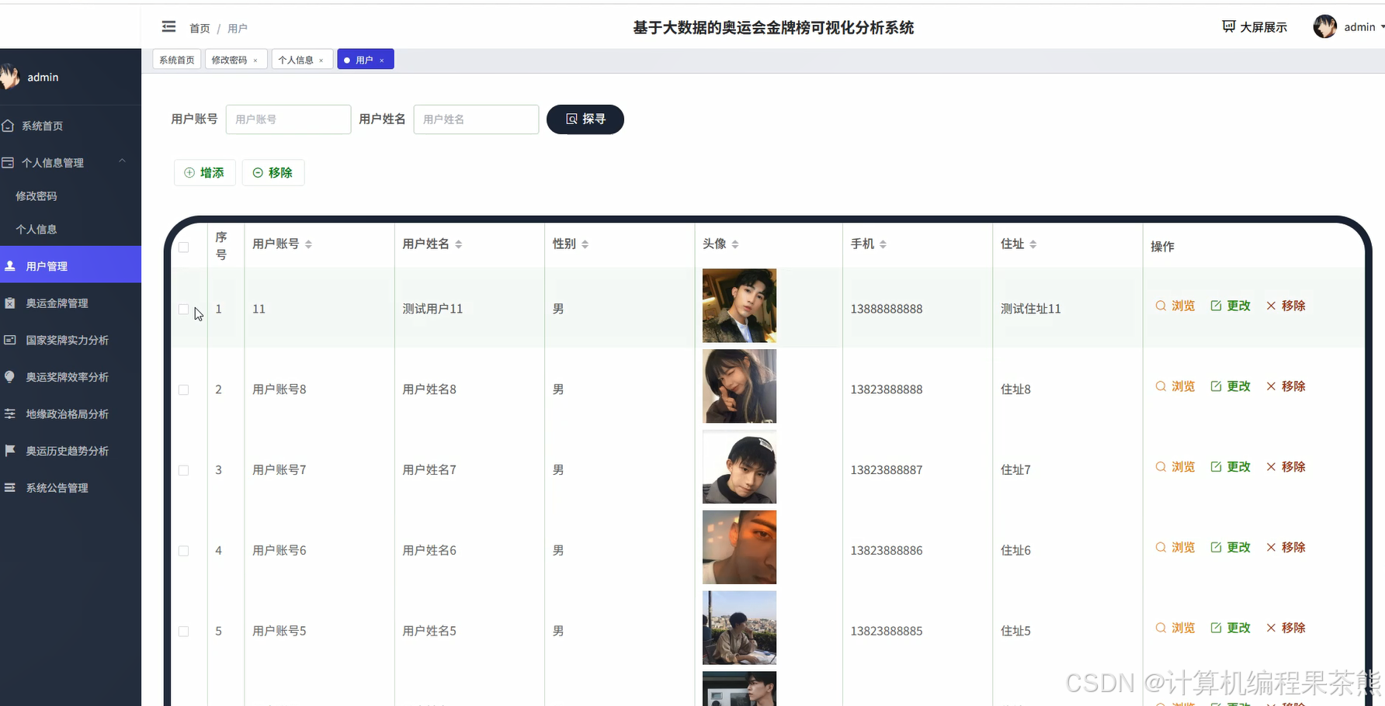1385x706 pixels.
Task: Open 奥运金牌管理 in the sidebar
Action: 71,303
